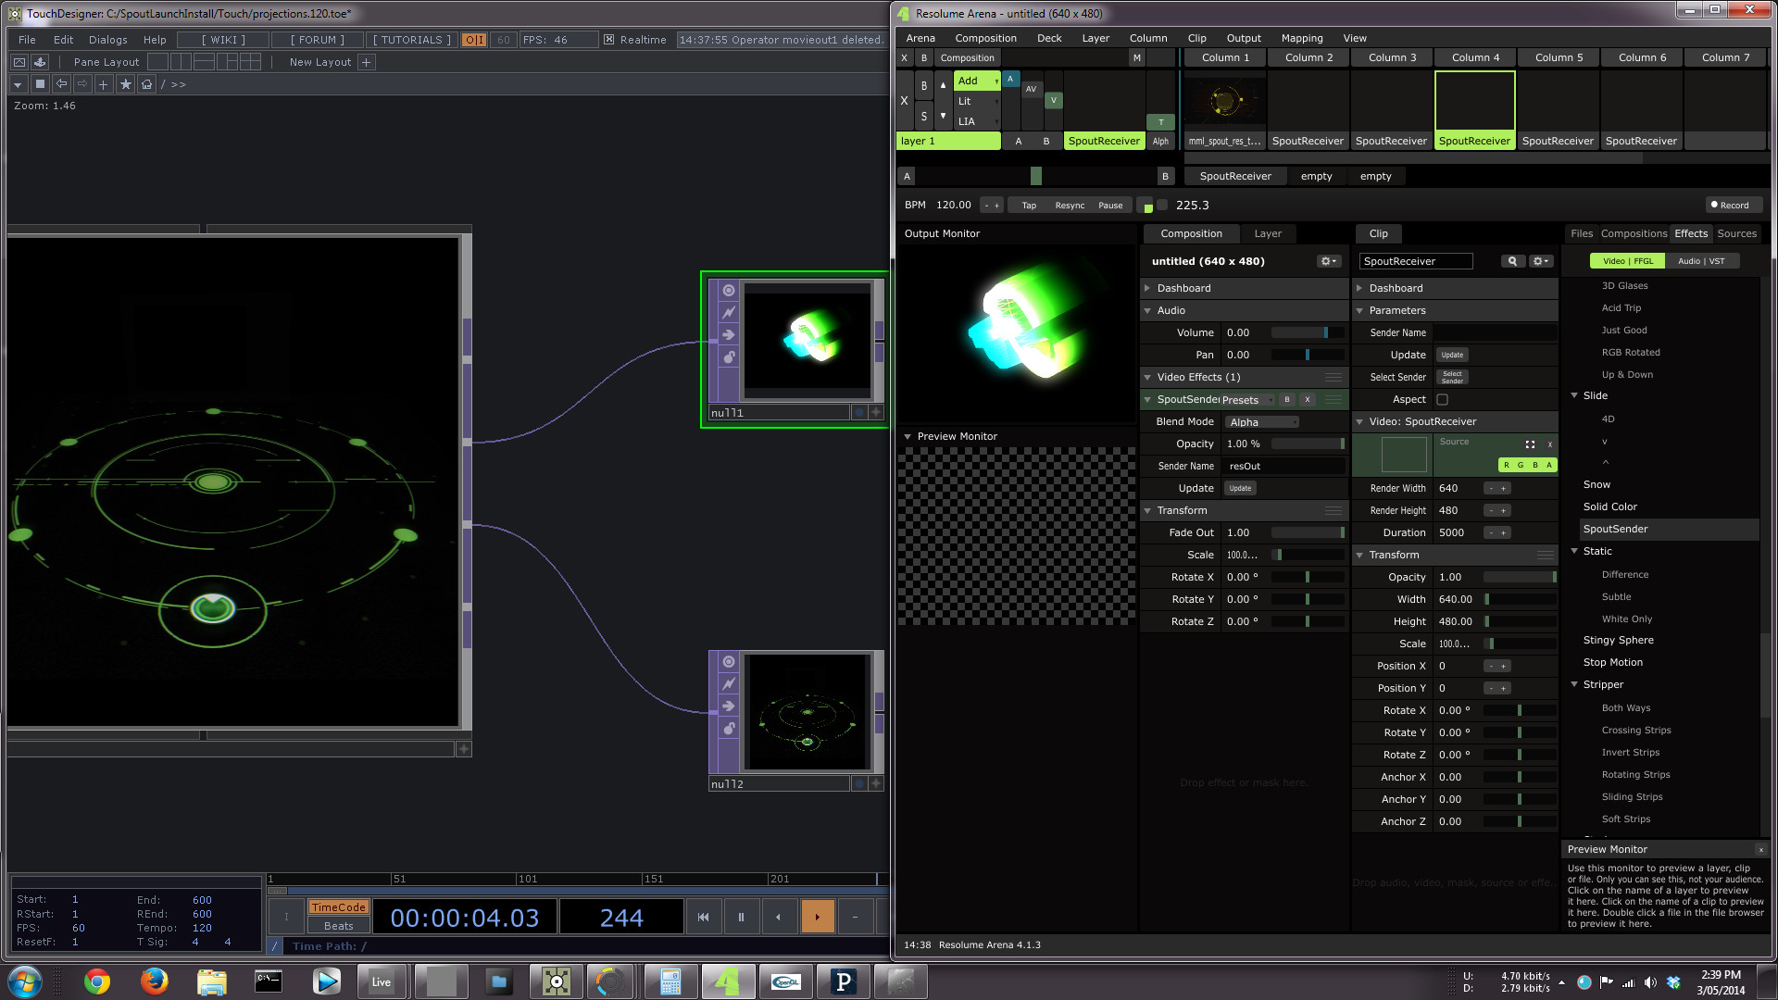Tick the Aspect checkbox in Clip parameters
The height and width of the screenshot is (1000, 1778).
(x=1442, y=399)
